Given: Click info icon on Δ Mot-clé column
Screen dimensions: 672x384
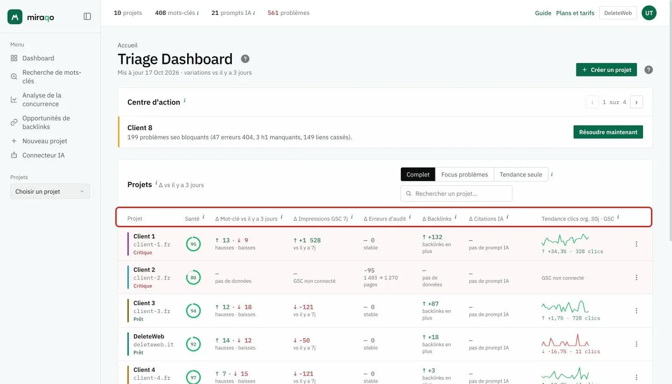Looking at the screenshot, I should [282, 217].
